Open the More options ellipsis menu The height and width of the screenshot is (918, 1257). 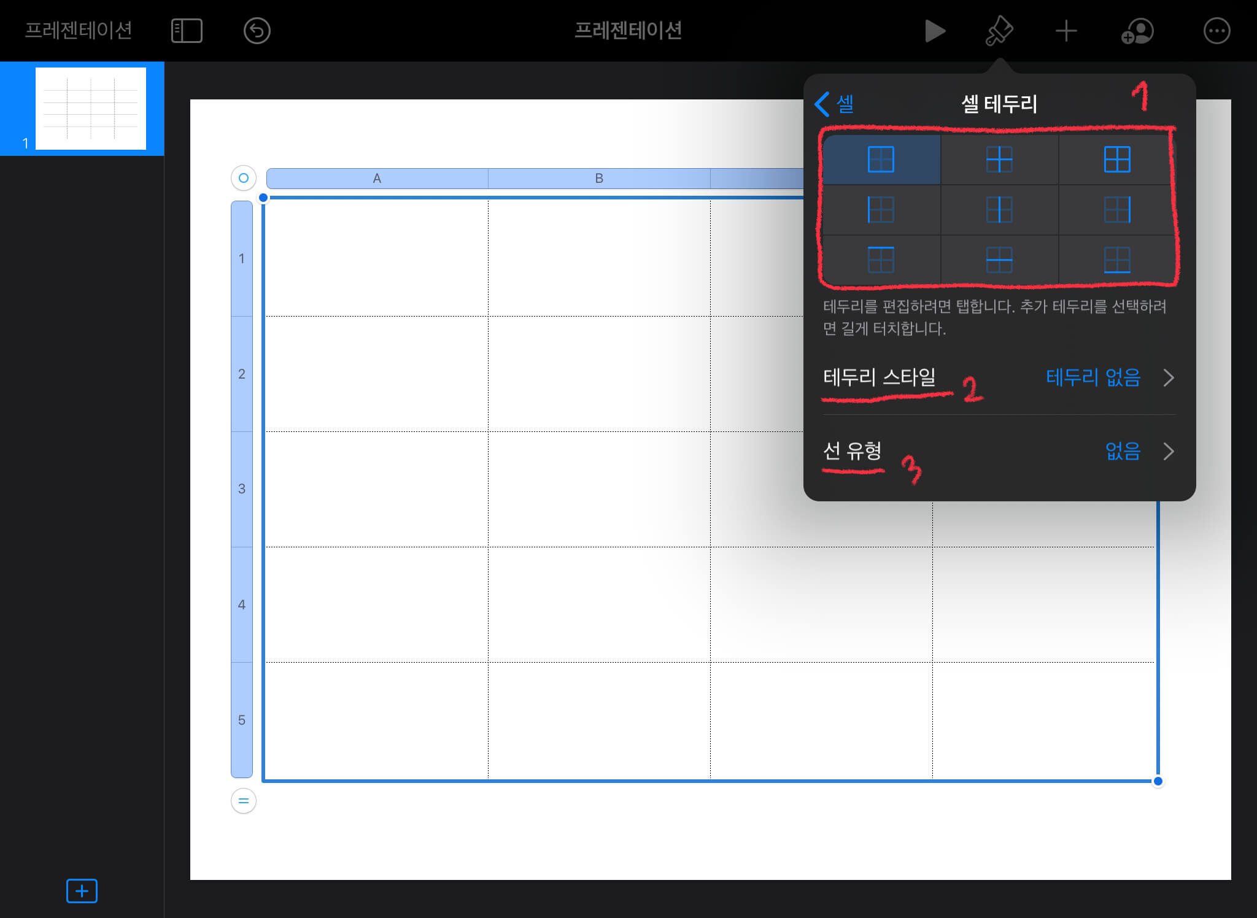[x=1216, y=31]
